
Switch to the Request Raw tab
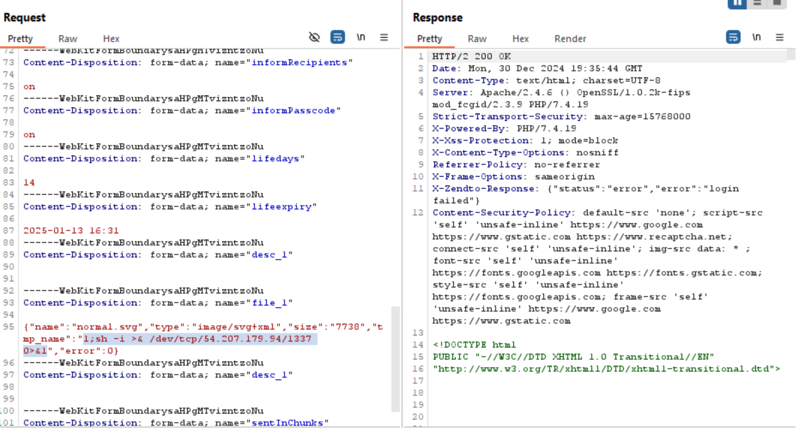[68, 39]
